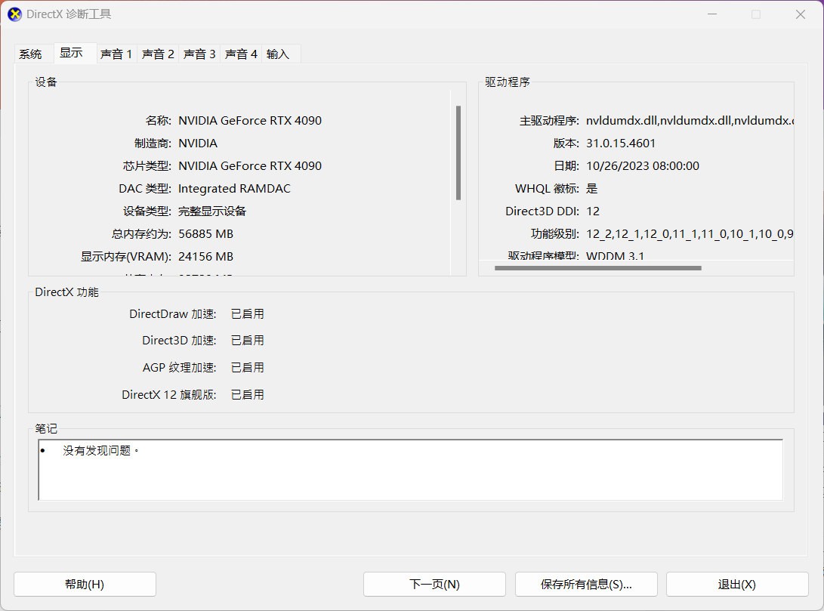Click the driver version 31.0.15.4601

click(x=621, y=143)
